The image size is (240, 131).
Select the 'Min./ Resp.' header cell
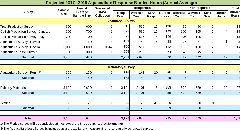pyautogui.click(x=151, y=15)
